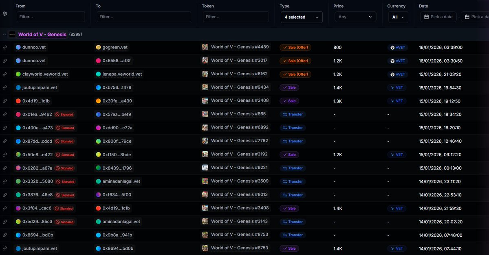Open the first 'Pick a date' picker

(x=438, y=17)
